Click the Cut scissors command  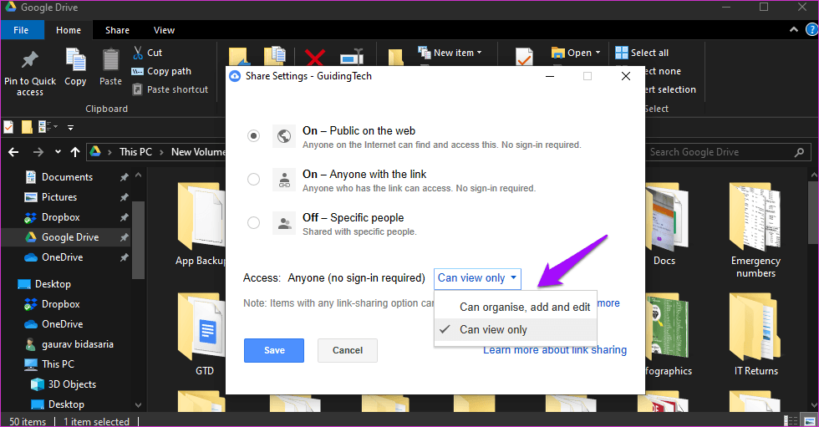[147, 53]
